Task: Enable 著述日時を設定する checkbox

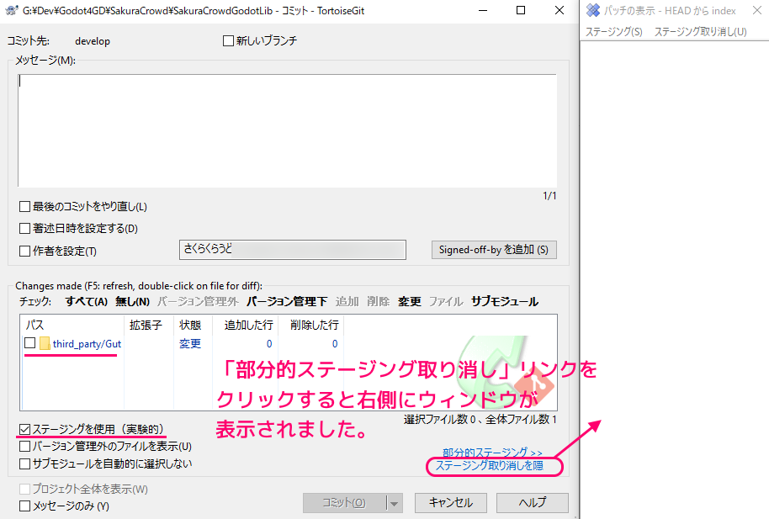Action: tap(24, 228)
